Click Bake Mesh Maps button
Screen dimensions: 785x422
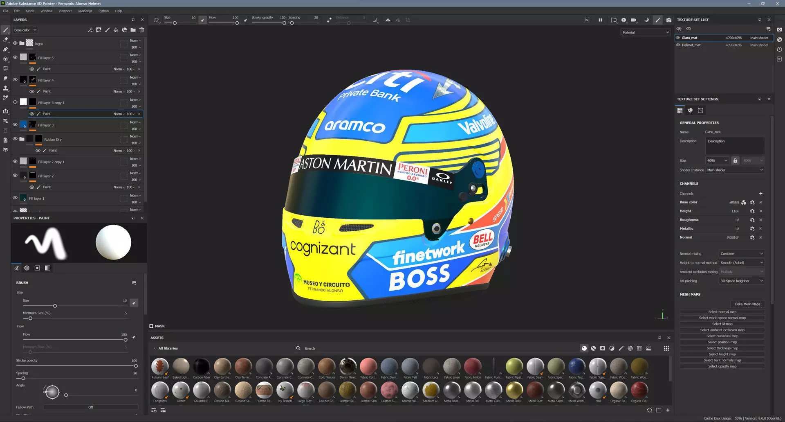click(x=747, y=304)
